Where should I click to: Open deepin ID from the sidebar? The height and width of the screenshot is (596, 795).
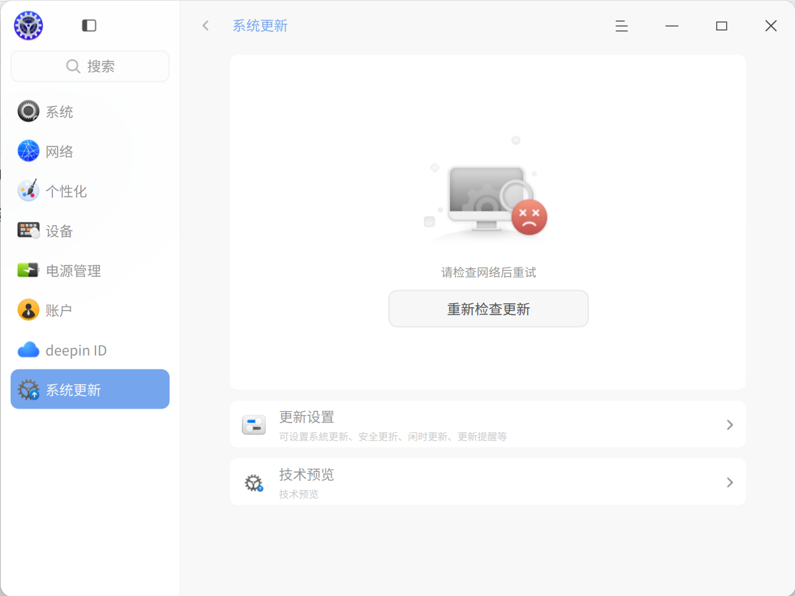pos(90,350)
